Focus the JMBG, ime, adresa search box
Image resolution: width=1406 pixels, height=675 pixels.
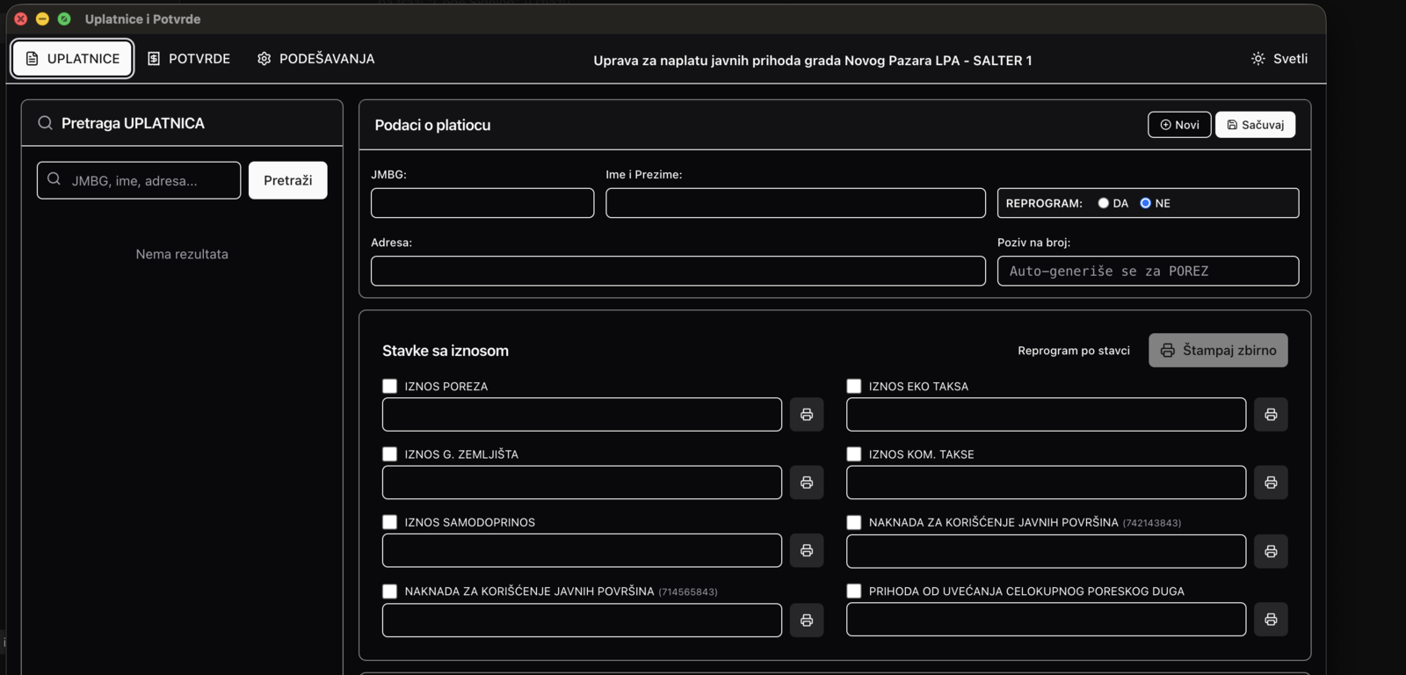(139, 180)
